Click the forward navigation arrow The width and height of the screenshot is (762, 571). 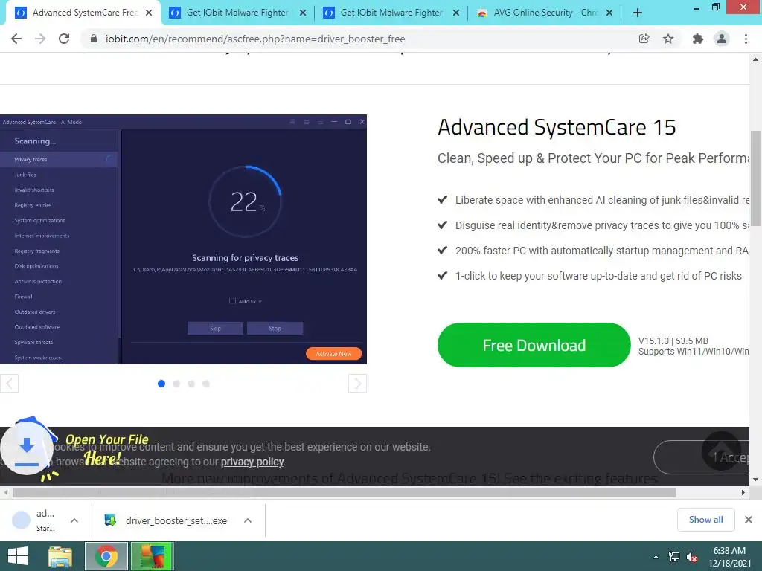click(x=40, y=39)
